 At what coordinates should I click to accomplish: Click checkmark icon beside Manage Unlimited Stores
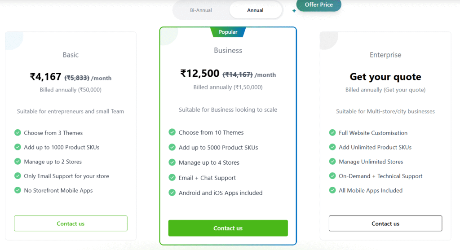(x=332, y=162)
